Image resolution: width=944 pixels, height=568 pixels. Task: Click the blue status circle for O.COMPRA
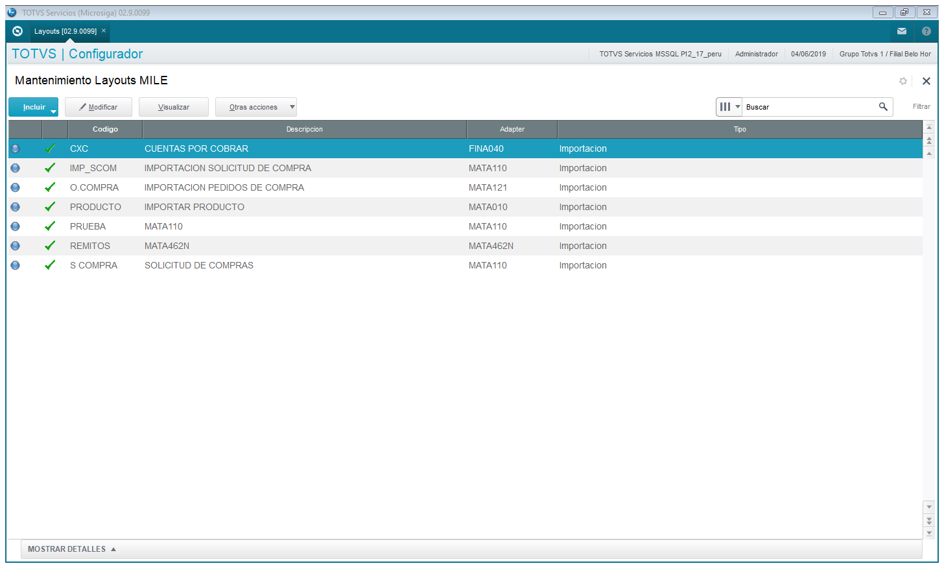coord(15,187)
